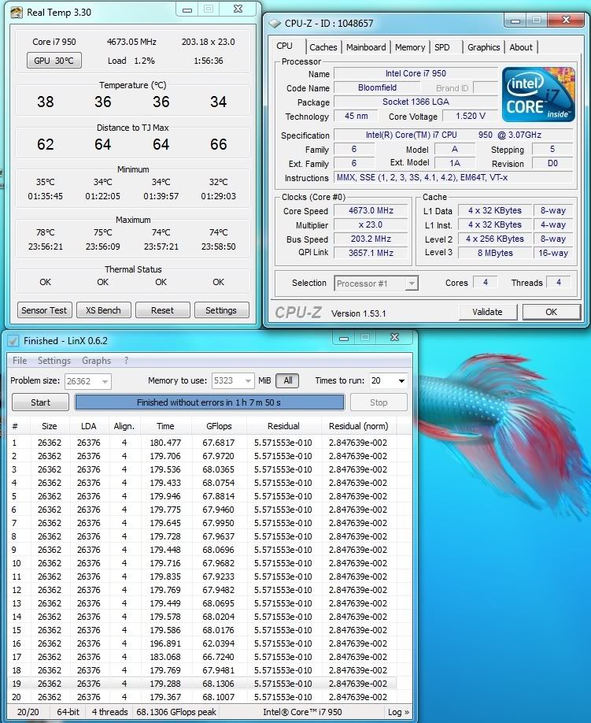Click the Validate button in CPU-Z

pyautogui.click(x=487, y=312)
